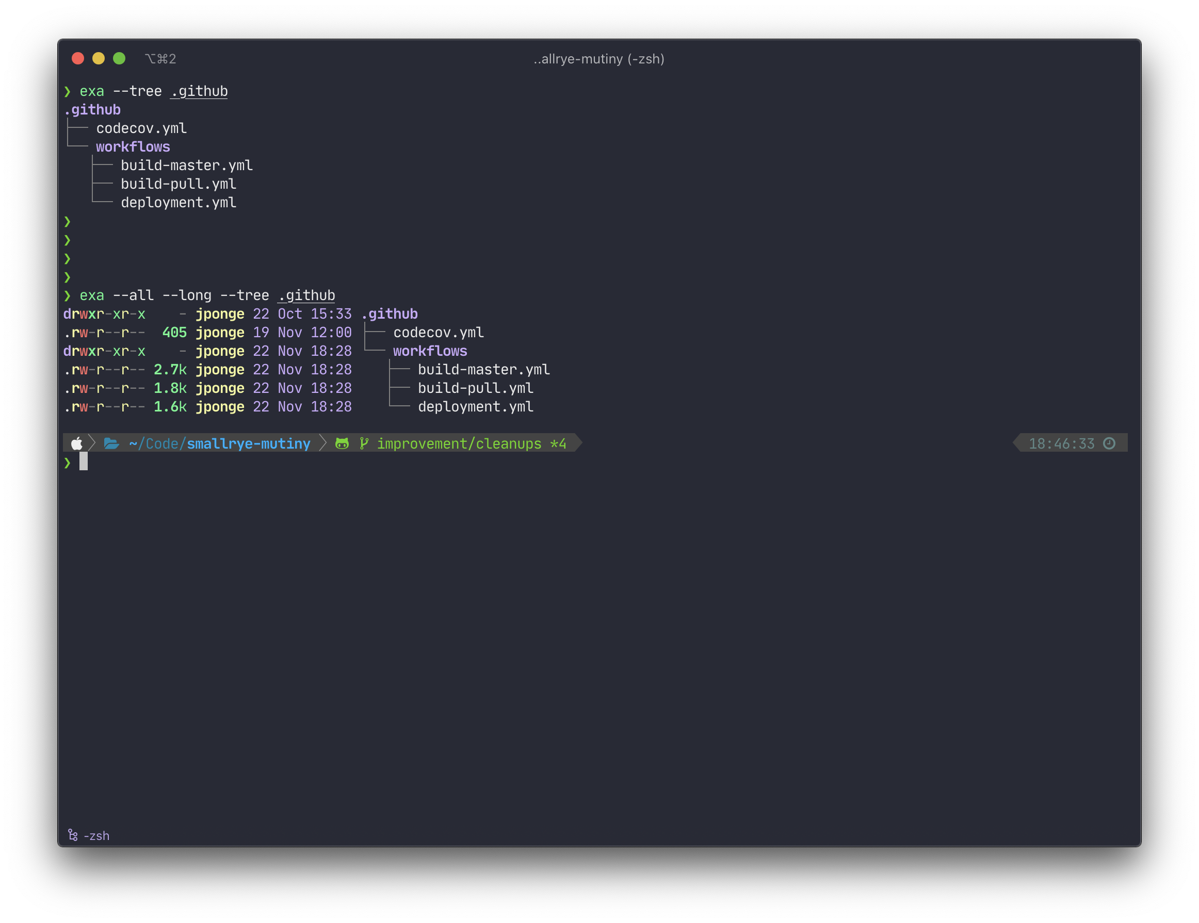The image size is (1199, 923).
Task: Click the ⌥⌘2 shortcut label in titlebar
Action: point(160,59)
